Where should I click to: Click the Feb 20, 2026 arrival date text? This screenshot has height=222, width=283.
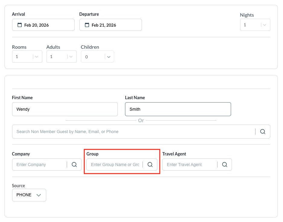(x=37, y=25)
